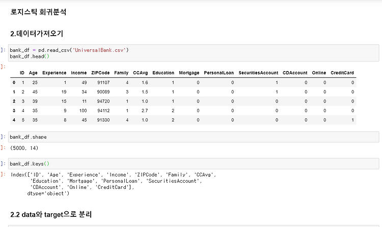Image resolution: width=382 pixels, height=227 pixels.
Task: Click the SecuritiesAccount column header
Action: [x=258, y=73]
